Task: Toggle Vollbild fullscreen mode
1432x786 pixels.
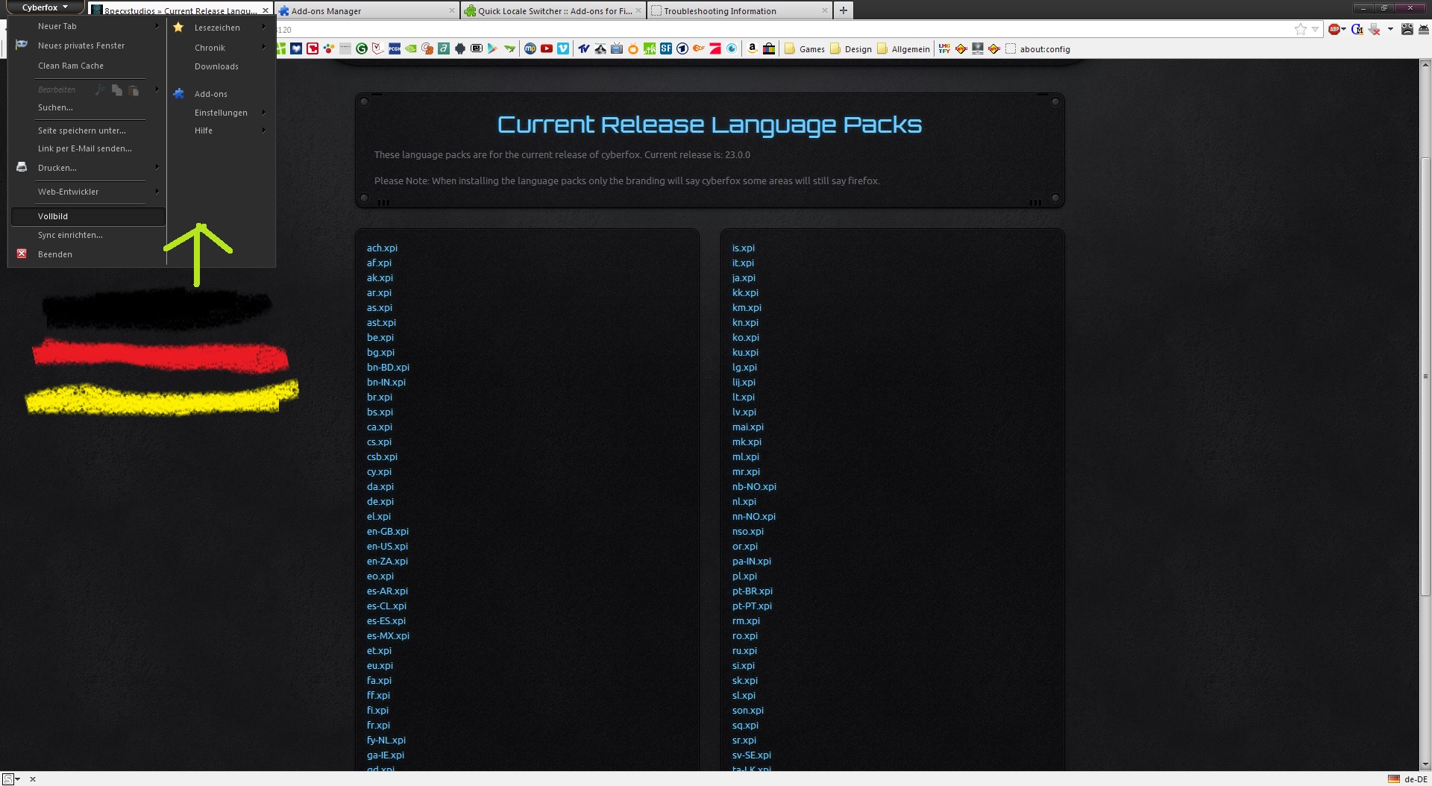Action: pos(88,216)
